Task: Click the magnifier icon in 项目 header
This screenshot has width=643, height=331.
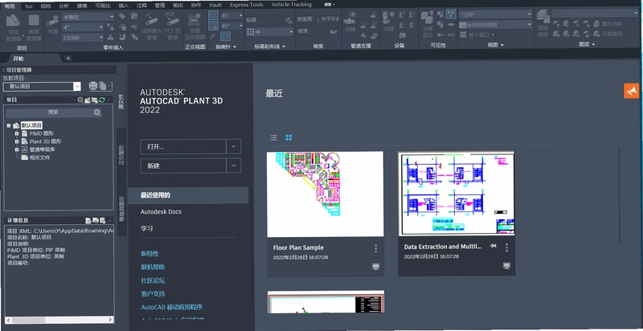Action: pos(81,100)
